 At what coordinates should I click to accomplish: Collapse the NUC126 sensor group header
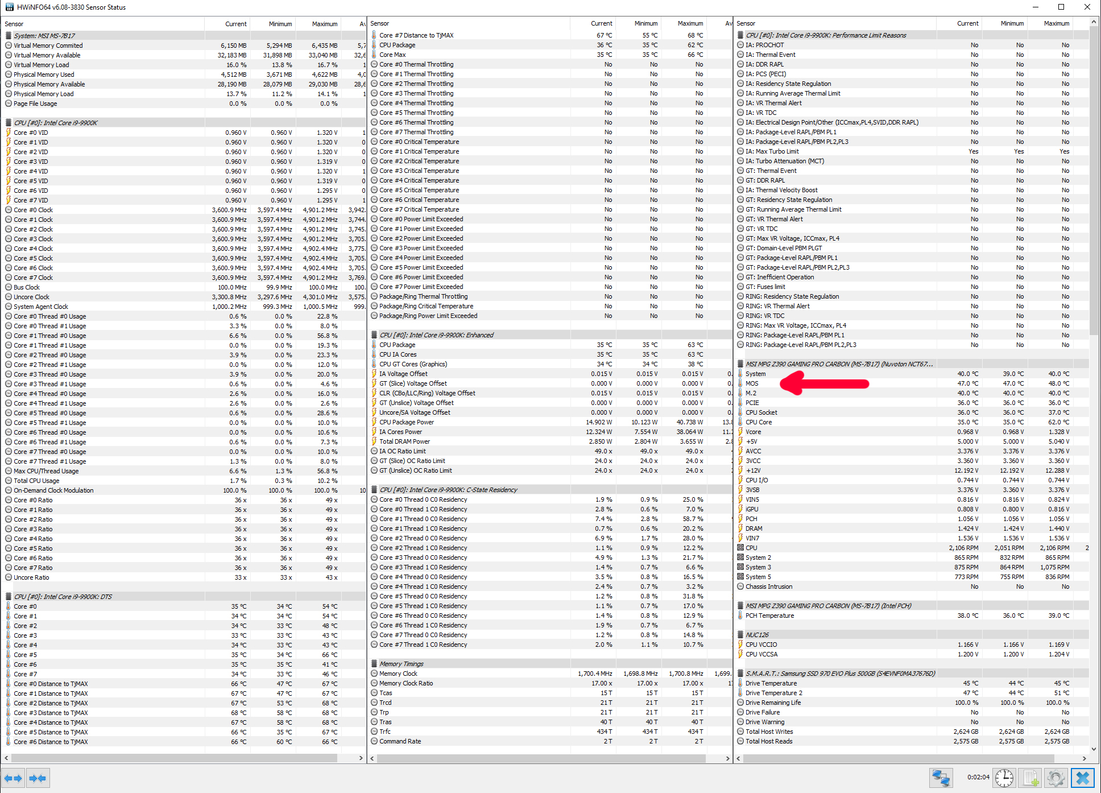coord(757,635)
